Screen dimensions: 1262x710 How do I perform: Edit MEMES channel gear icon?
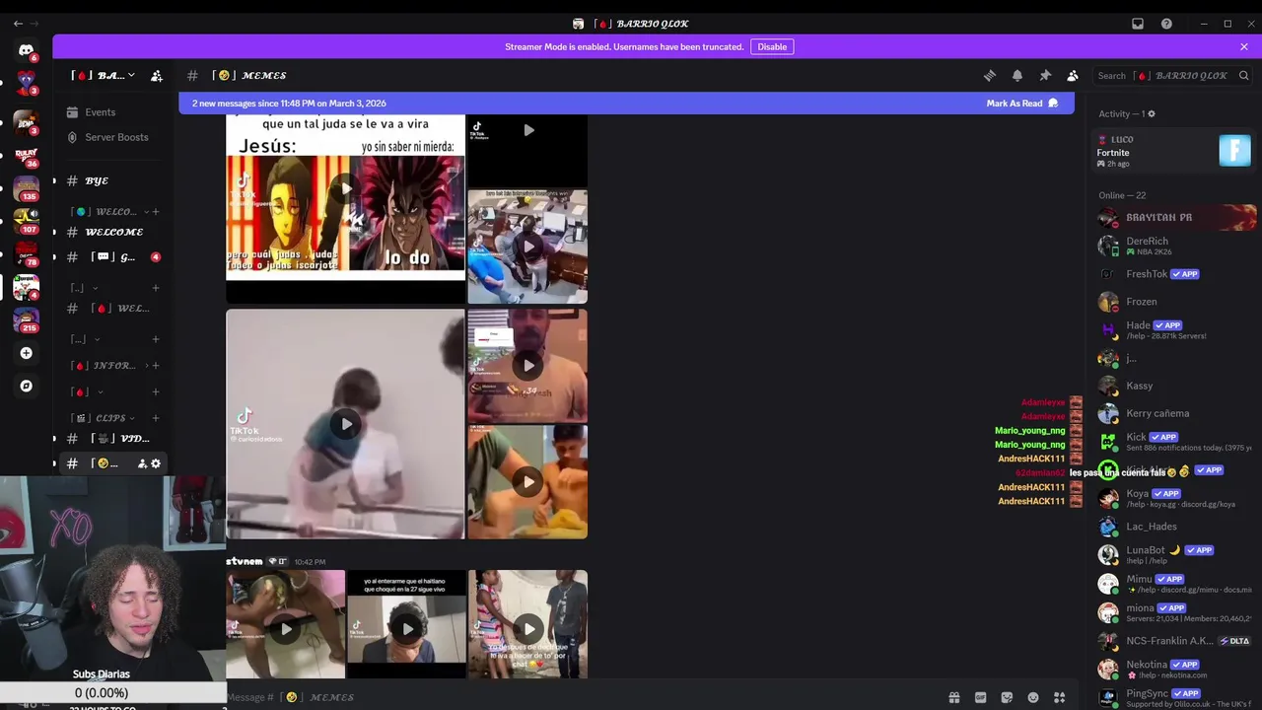tap(156, 463)
